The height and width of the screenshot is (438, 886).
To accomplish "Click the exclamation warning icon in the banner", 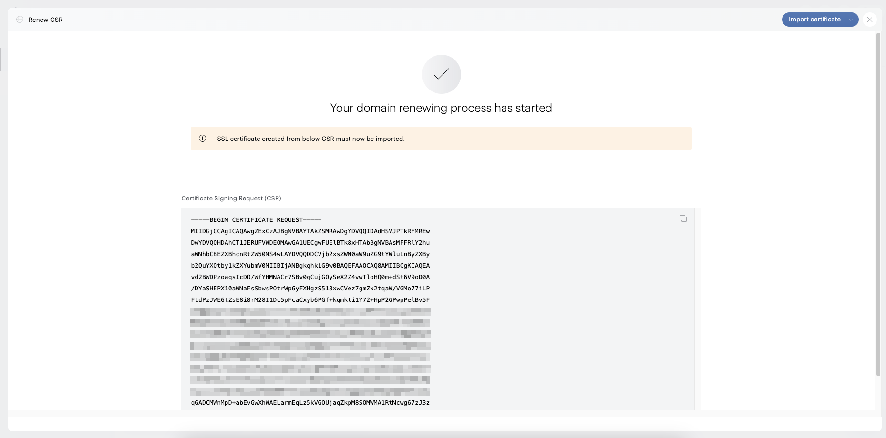I will pos(202,139).
